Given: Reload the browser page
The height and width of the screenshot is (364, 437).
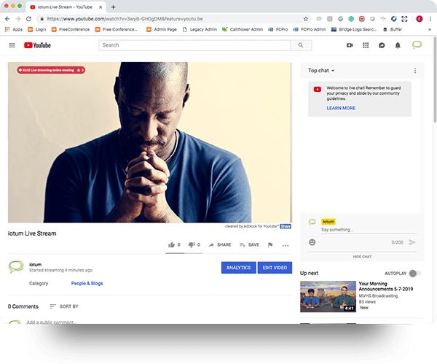Looking at the screenshot, I should pyautogui.click(x=28, y=19).
